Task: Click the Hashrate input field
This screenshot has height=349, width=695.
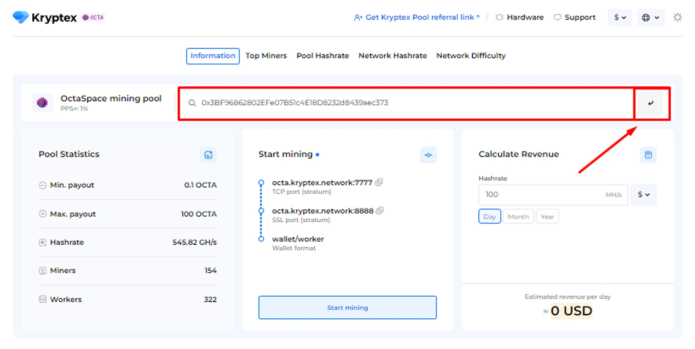Action: [542, 195]
